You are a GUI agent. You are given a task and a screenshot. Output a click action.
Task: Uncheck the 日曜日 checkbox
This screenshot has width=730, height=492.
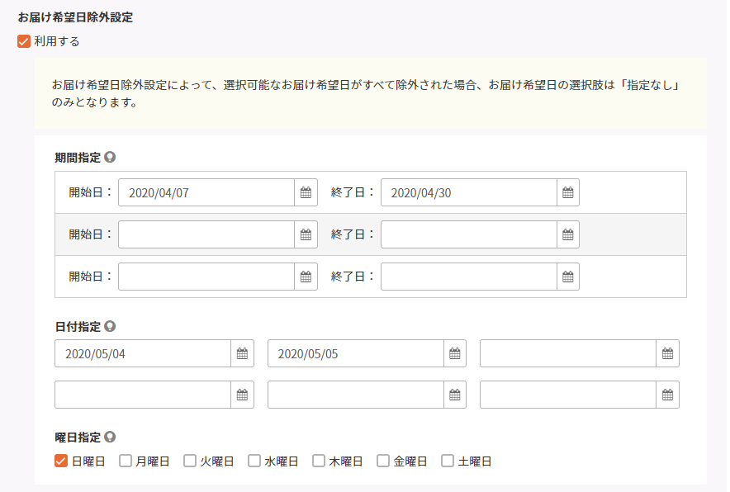pos(61,461)
